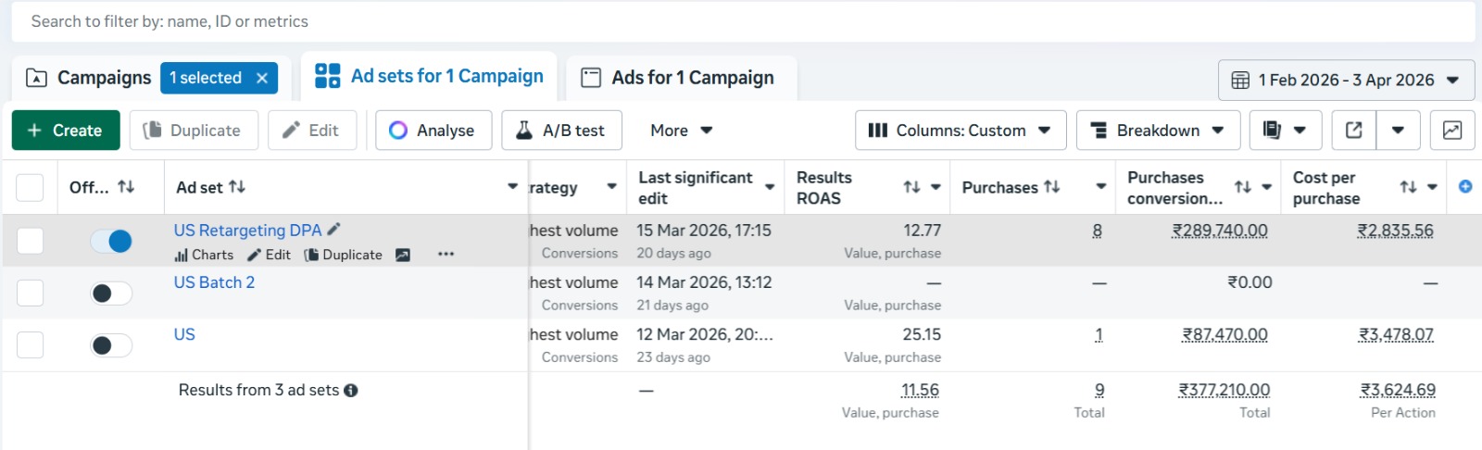Click the charts panel icon at far right
This screenshot has width=1482, height=450.
coord(1452,131)
